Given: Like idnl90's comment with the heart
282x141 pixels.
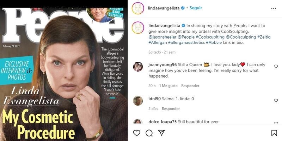Looking at the screenshot, I should tap(276, 101).
